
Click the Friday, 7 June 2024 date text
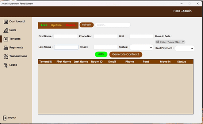click(170, 42)
